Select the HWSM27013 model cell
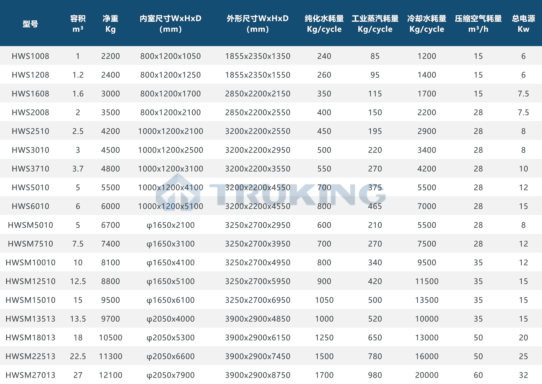The width and height of the screenshot is (542, 384). [x=31, y=375]
